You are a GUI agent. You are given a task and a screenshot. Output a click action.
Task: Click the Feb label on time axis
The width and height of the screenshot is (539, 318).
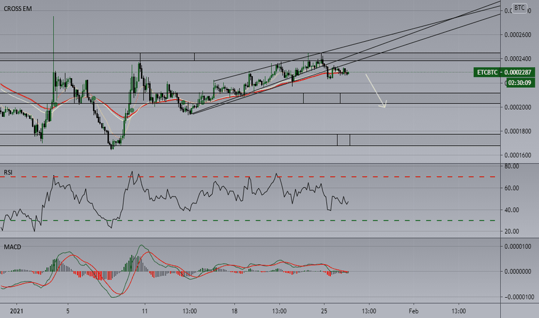[414, 311]
